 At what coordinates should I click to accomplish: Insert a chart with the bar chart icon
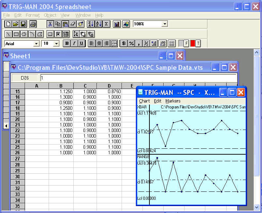click(117, 24)
